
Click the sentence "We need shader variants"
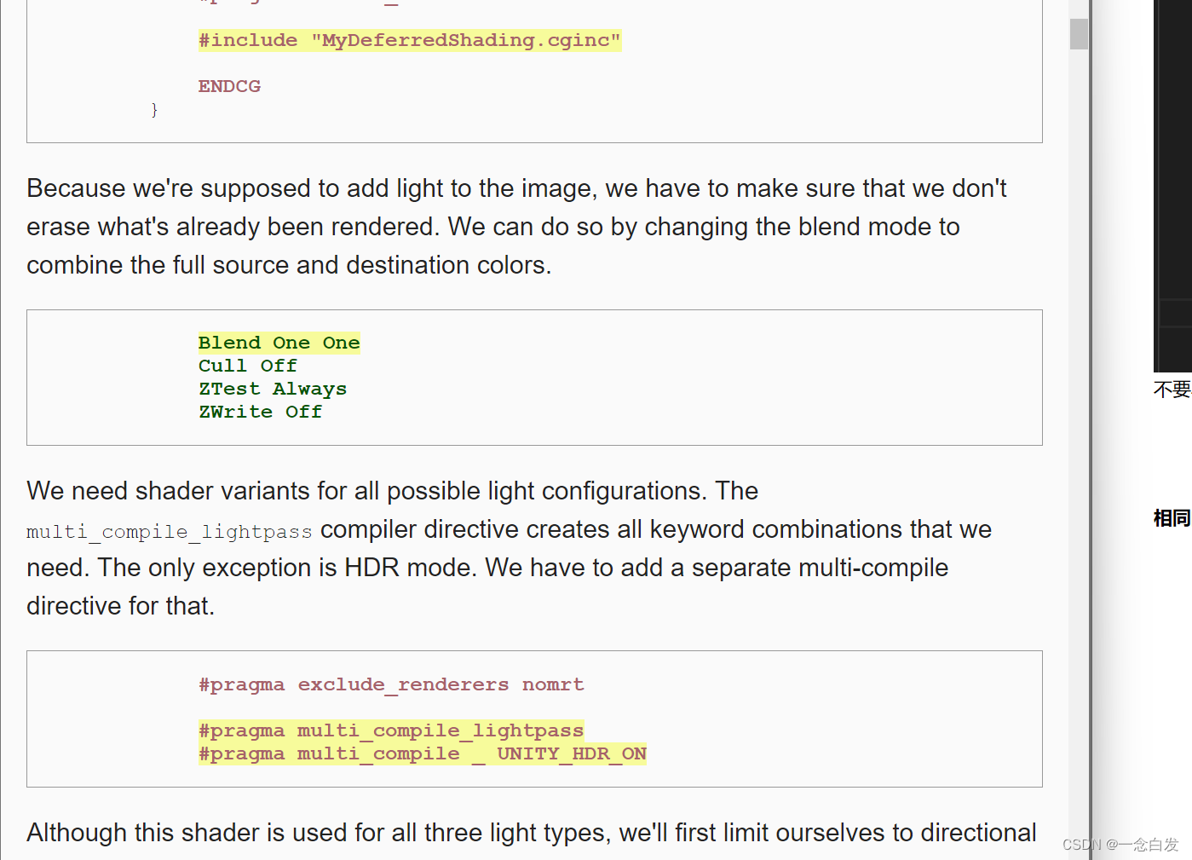(x=392, y=491)
